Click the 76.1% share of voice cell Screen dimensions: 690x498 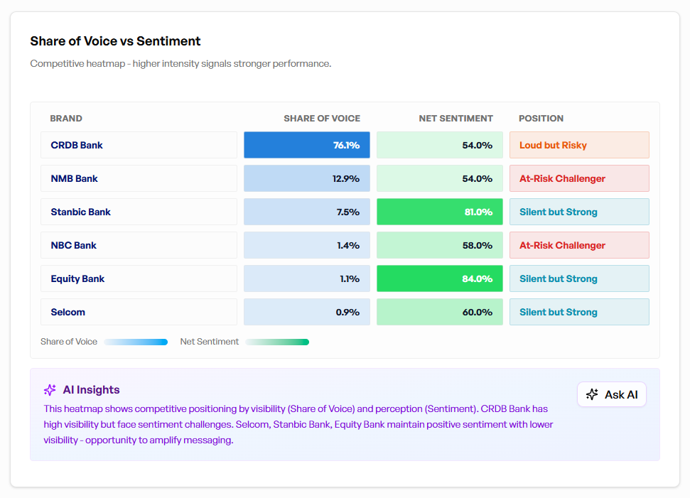pos(307,145)
